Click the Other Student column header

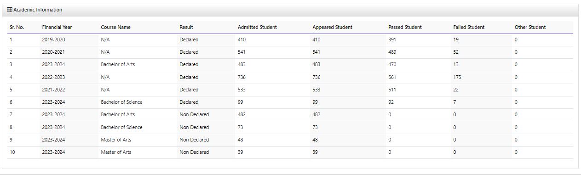[530, 27]
